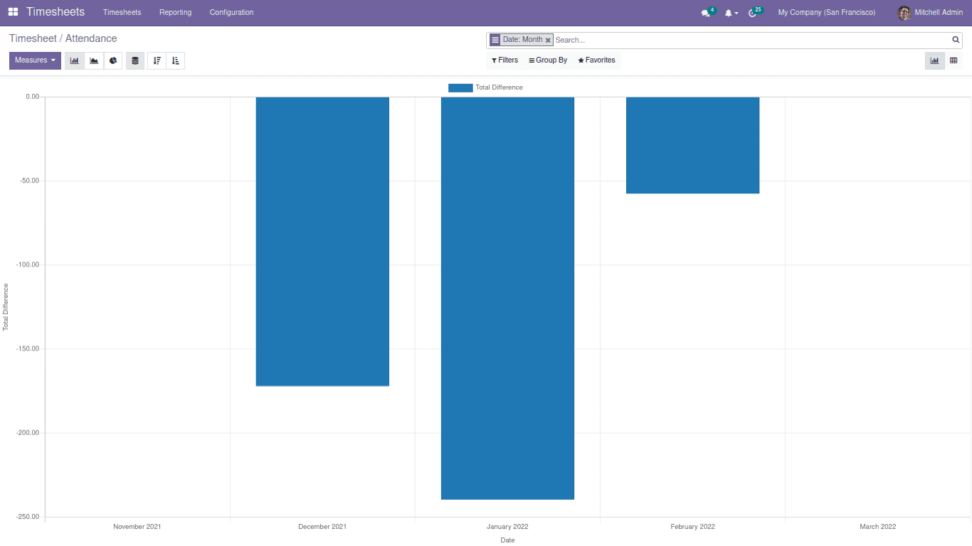Open the Mitchell Admin user menu

(930, 12)
